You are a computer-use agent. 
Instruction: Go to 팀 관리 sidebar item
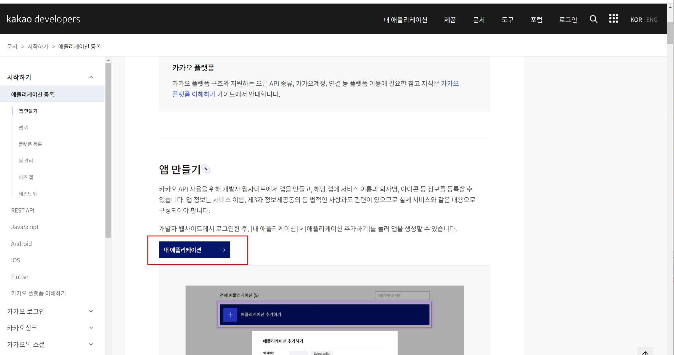tap(26, 160)
